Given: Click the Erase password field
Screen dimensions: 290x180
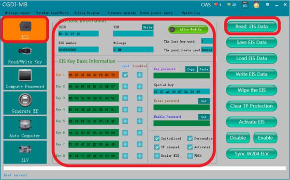Looking at the screenshot, I should 182,107.
